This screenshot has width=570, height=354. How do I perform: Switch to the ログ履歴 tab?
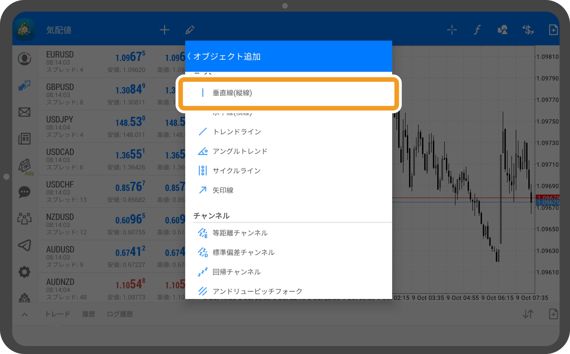click(120, 314)
